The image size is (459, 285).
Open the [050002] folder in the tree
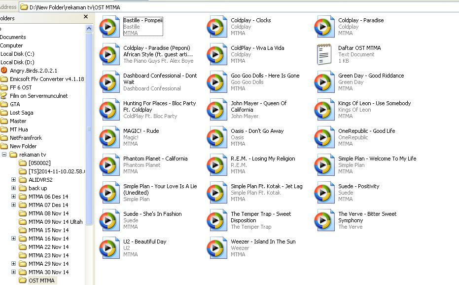(x=35, y=163)
